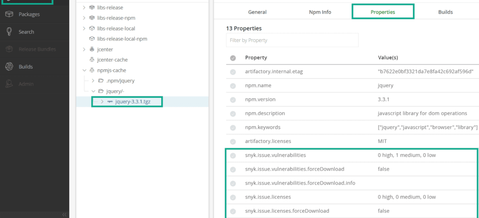
Task: Toggle select-all properties checkbox in header
Action: click(233, 58)
